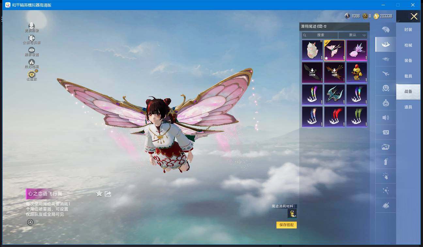Image resolution: width=423 pixels, height=247 pixels.
Task: Select the yellow chicken trail item
Action: pyautogui.click(x=357, y=73)
